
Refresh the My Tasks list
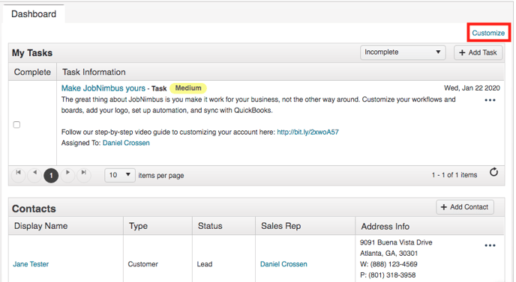click(x=493, y=172)
